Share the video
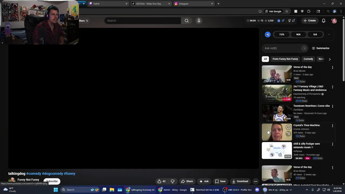 (x=187, y=181)
